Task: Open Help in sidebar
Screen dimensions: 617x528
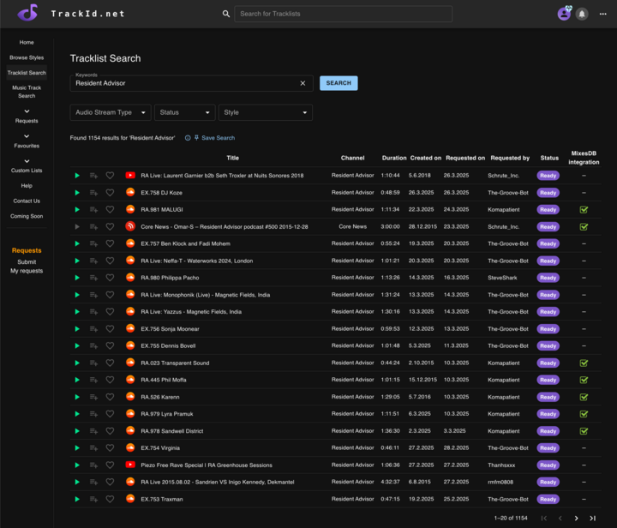Action: pyautogui.click(x=27, y=186)
